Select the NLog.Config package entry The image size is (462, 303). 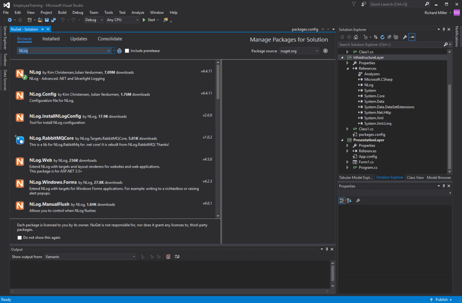point(113,97)
